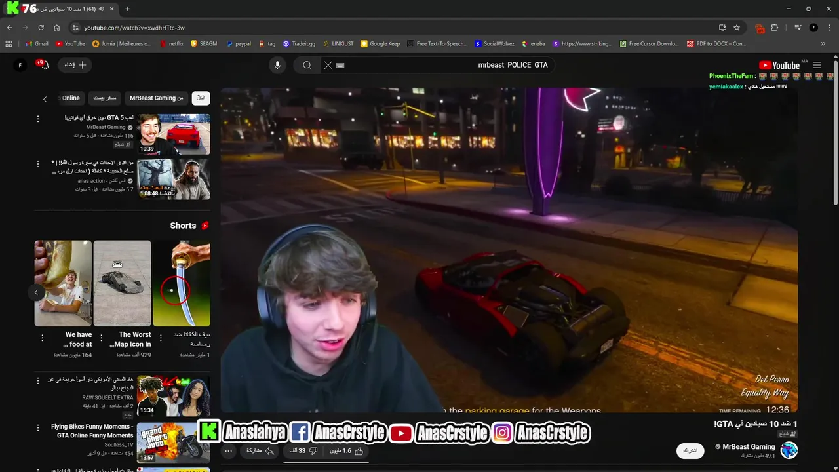
Task: Subscribe with the 'اشتراك' button
Action: click(690, 451)
